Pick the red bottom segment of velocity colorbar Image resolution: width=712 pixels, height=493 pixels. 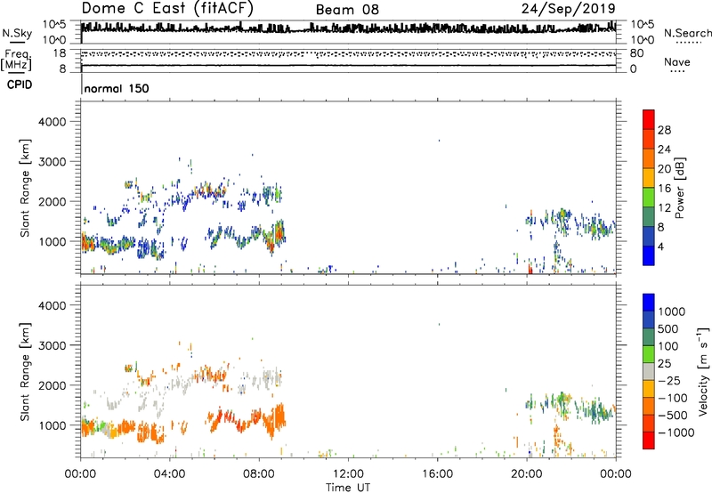pos(649,440)
